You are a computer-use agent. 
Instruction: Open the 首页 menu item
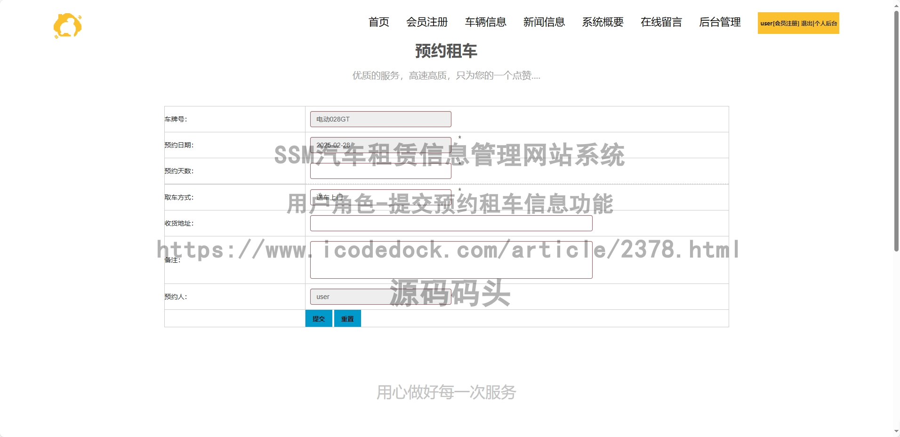378,22
